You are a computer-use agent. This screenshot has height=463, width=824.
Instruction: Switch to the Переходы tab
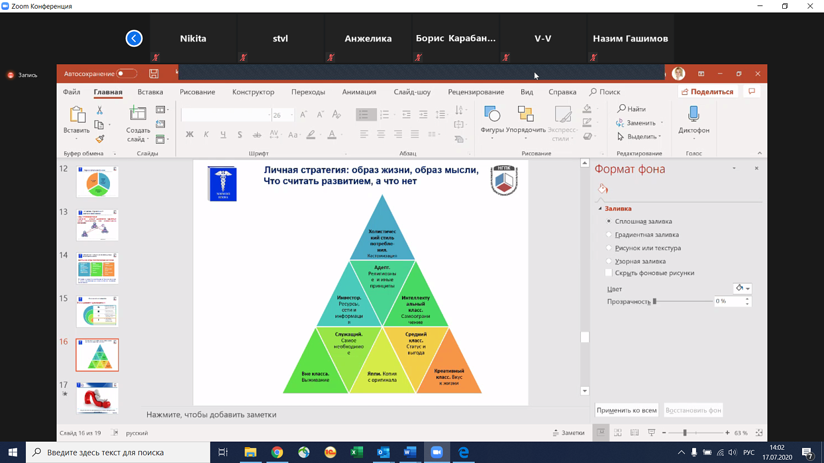click(308, 92)
